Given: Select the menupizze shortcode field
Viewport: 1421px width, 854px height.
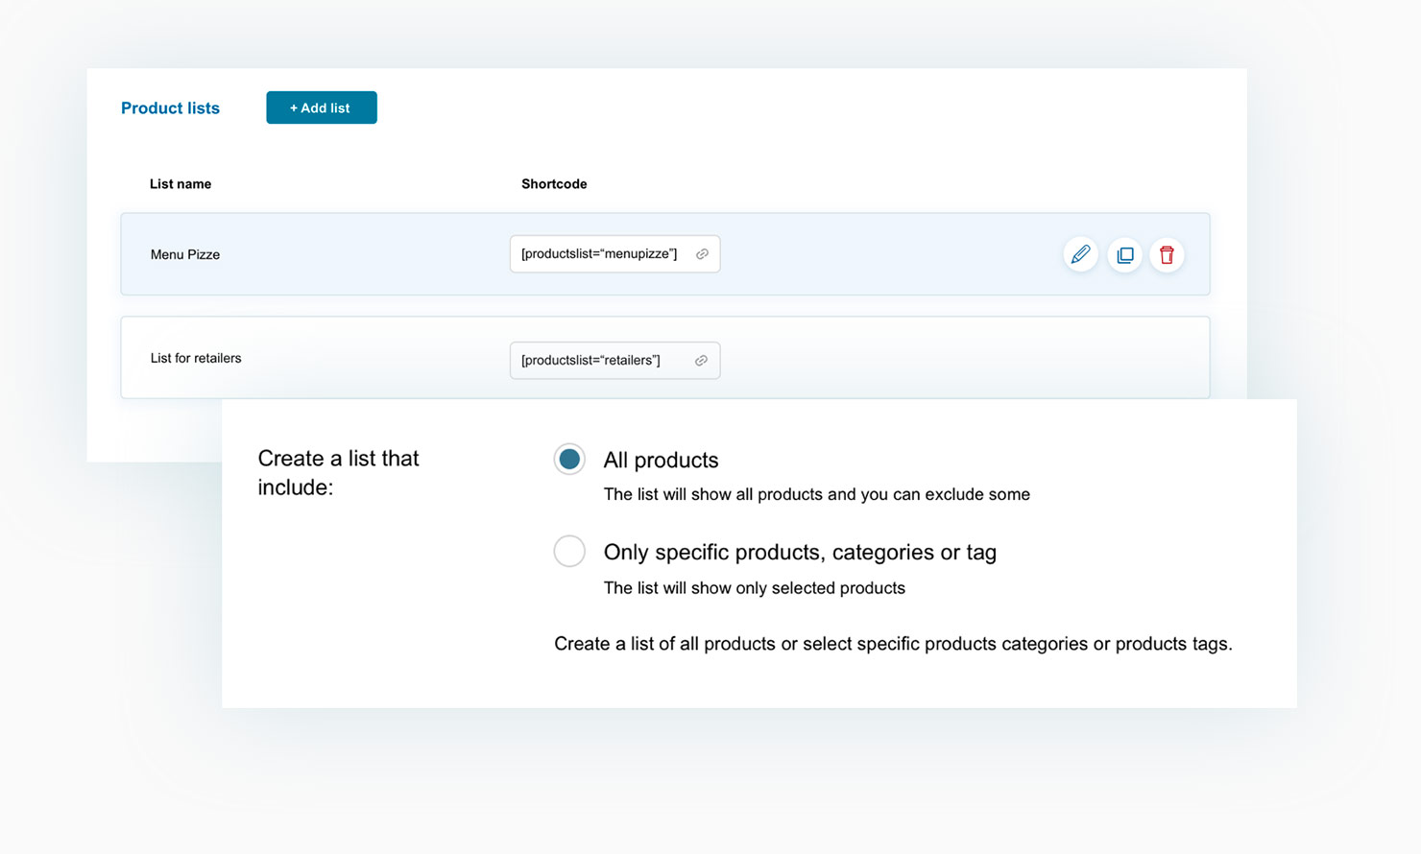Looking at the screenshot, I should click(x=614, y=254).
